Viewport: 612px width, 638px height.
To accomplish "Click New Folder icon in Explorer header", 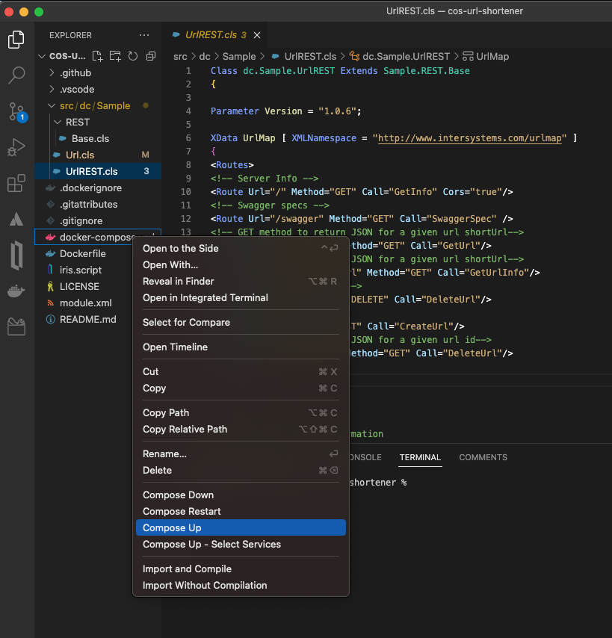I will pos(115,56).
